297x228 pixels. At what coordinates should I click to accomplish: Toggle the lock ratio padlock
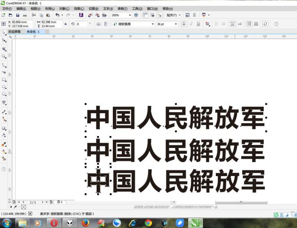pyautogui.click(x=65, y=24)
